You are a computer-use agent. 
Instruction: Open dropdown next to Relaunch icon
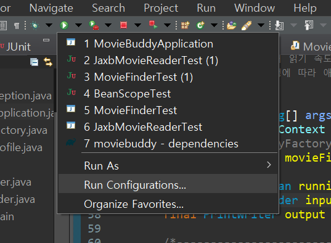click(x=168, y=25)
